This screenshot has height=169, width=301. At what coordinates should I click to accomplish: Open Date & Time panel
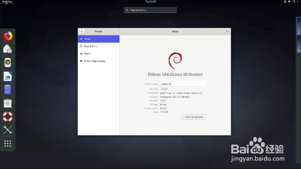[x=99, y=46]
